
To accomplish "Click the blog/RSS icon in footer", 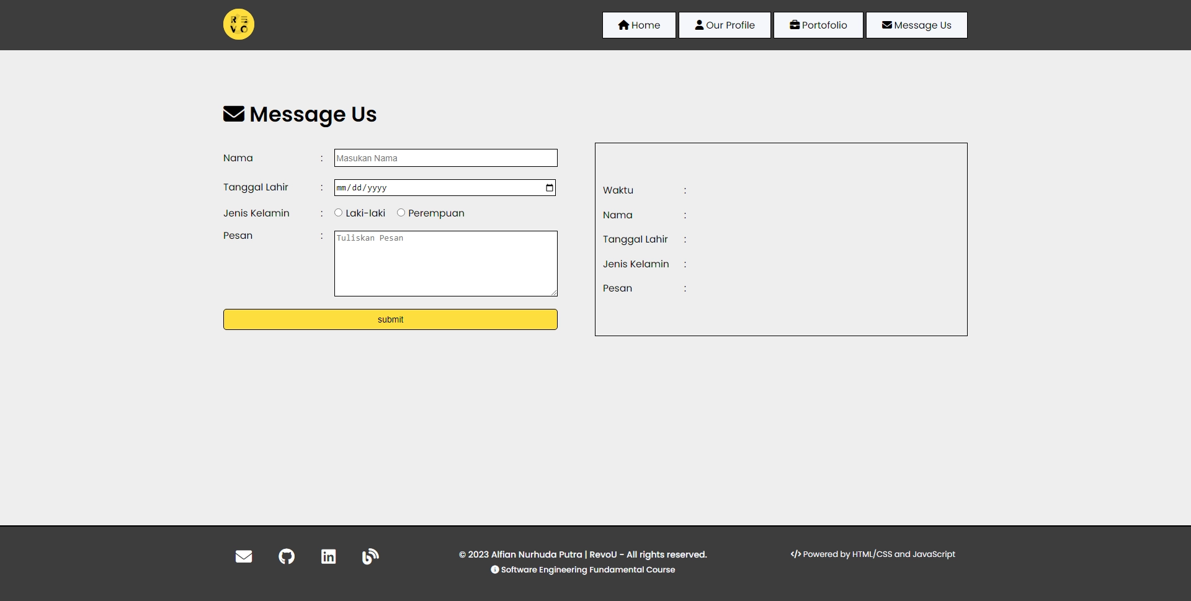I will coord(370,556).
